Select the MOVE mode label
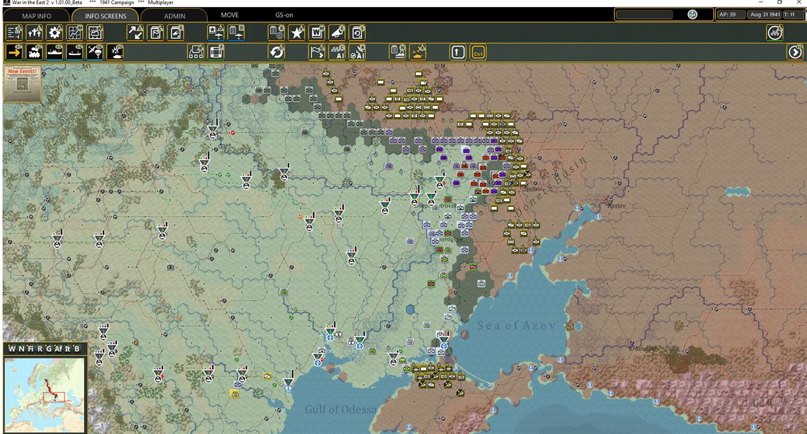 pos(230,15)
